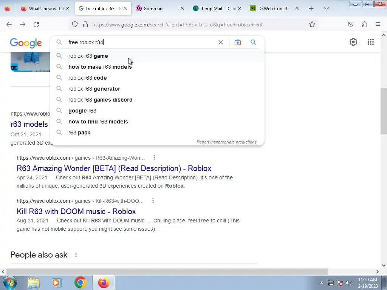Click the scroll down arrow
Image resolution: width=387 pixels, height=290 pixels.
point(384,265)
